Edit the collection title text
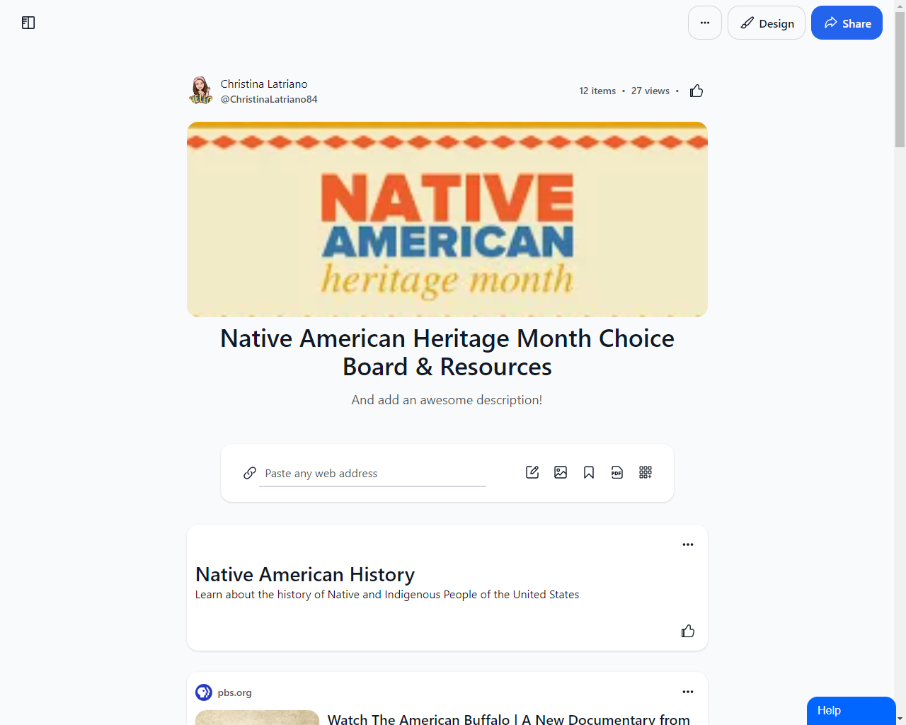 [x=447, y=353]
